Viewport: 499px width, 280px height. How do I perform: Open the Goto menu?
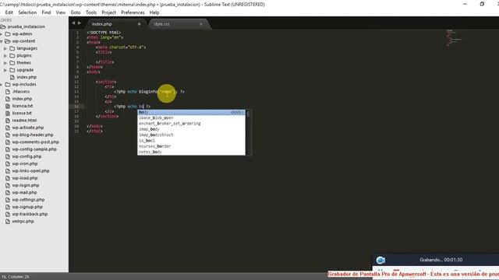pos(76,12)
